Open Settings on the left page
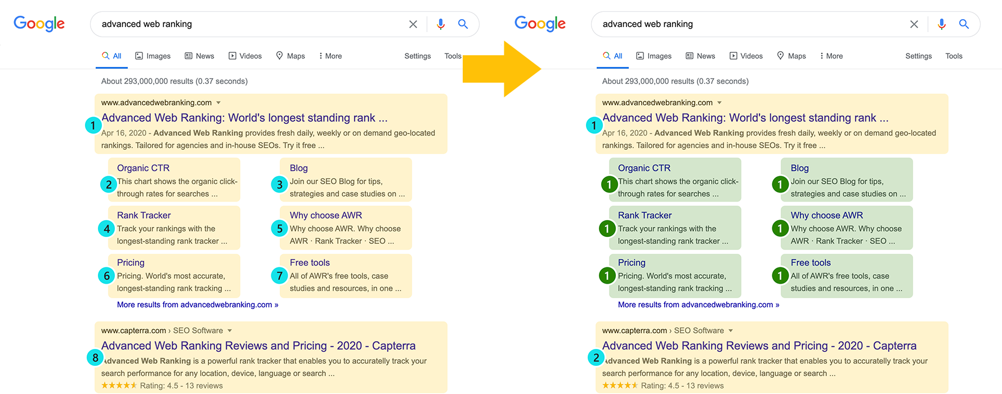This screenshot has height=394, width=1002. pos(418,56)
